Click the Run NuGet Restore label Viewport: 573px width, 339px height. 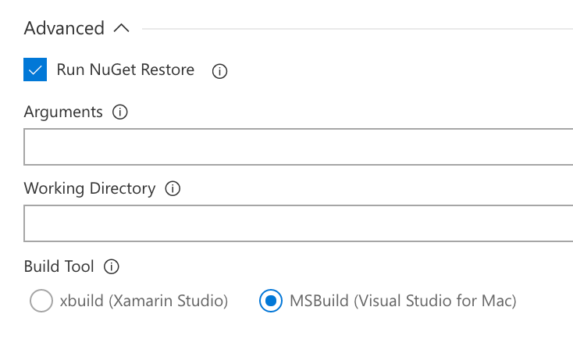(126, 70)
